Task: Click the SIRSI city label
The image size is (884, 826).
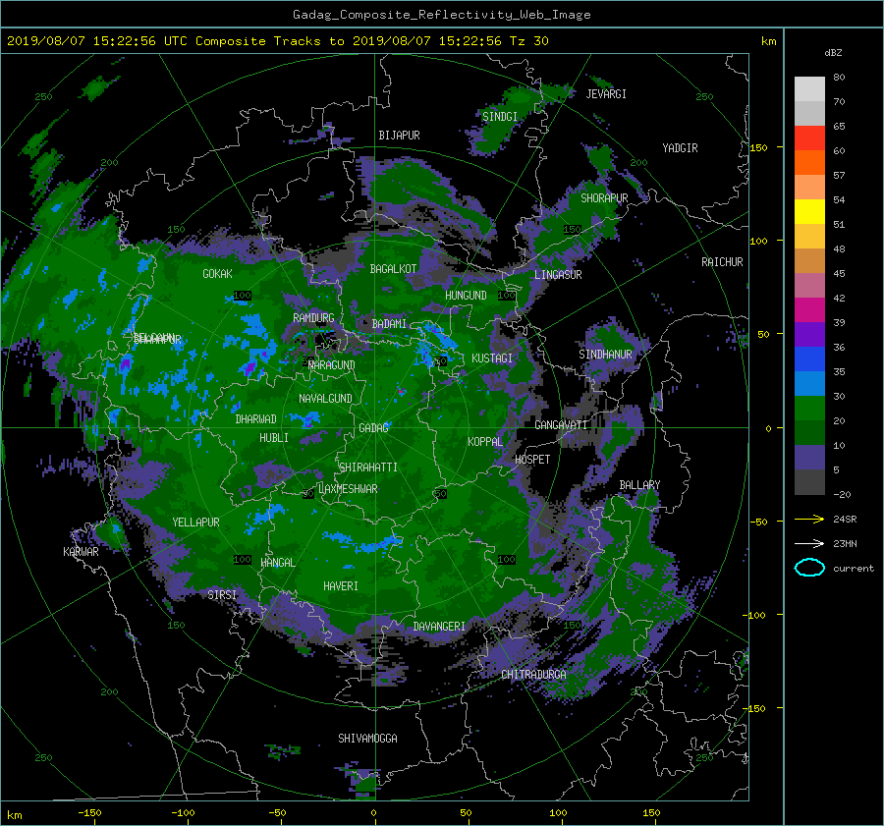Action: [x=222, y=595]
